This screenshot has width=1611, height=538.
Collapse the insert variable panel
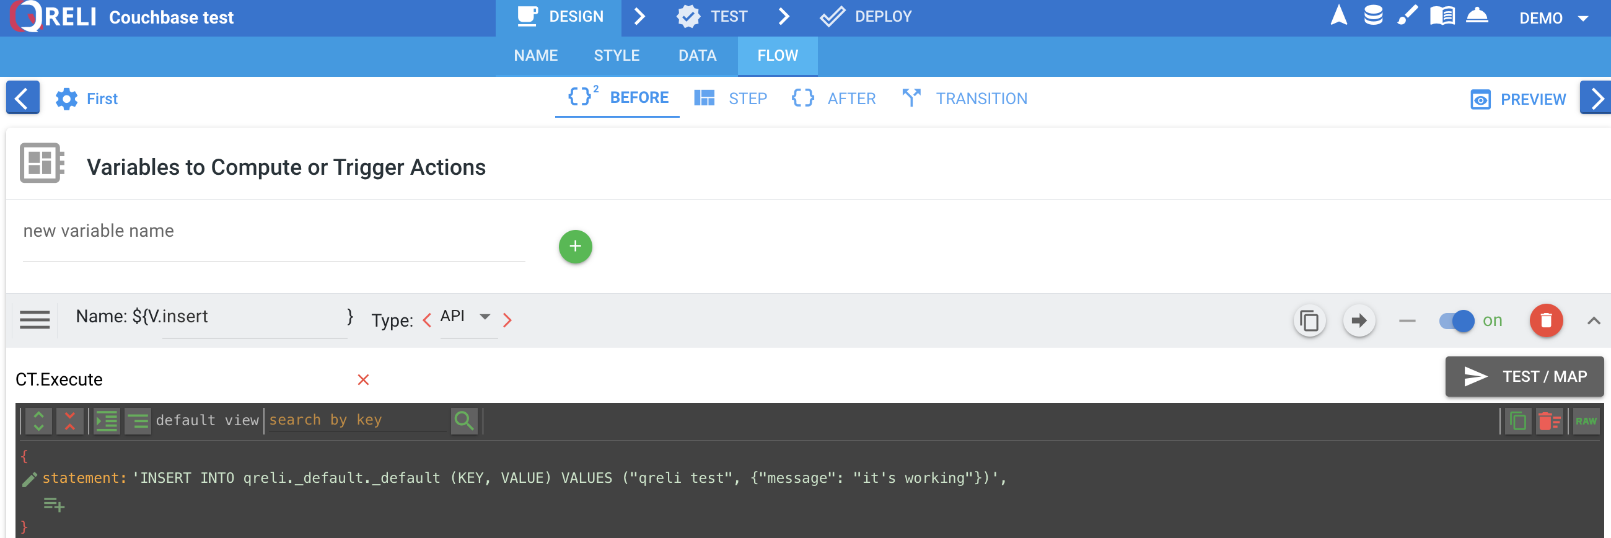click(1594, 321)
